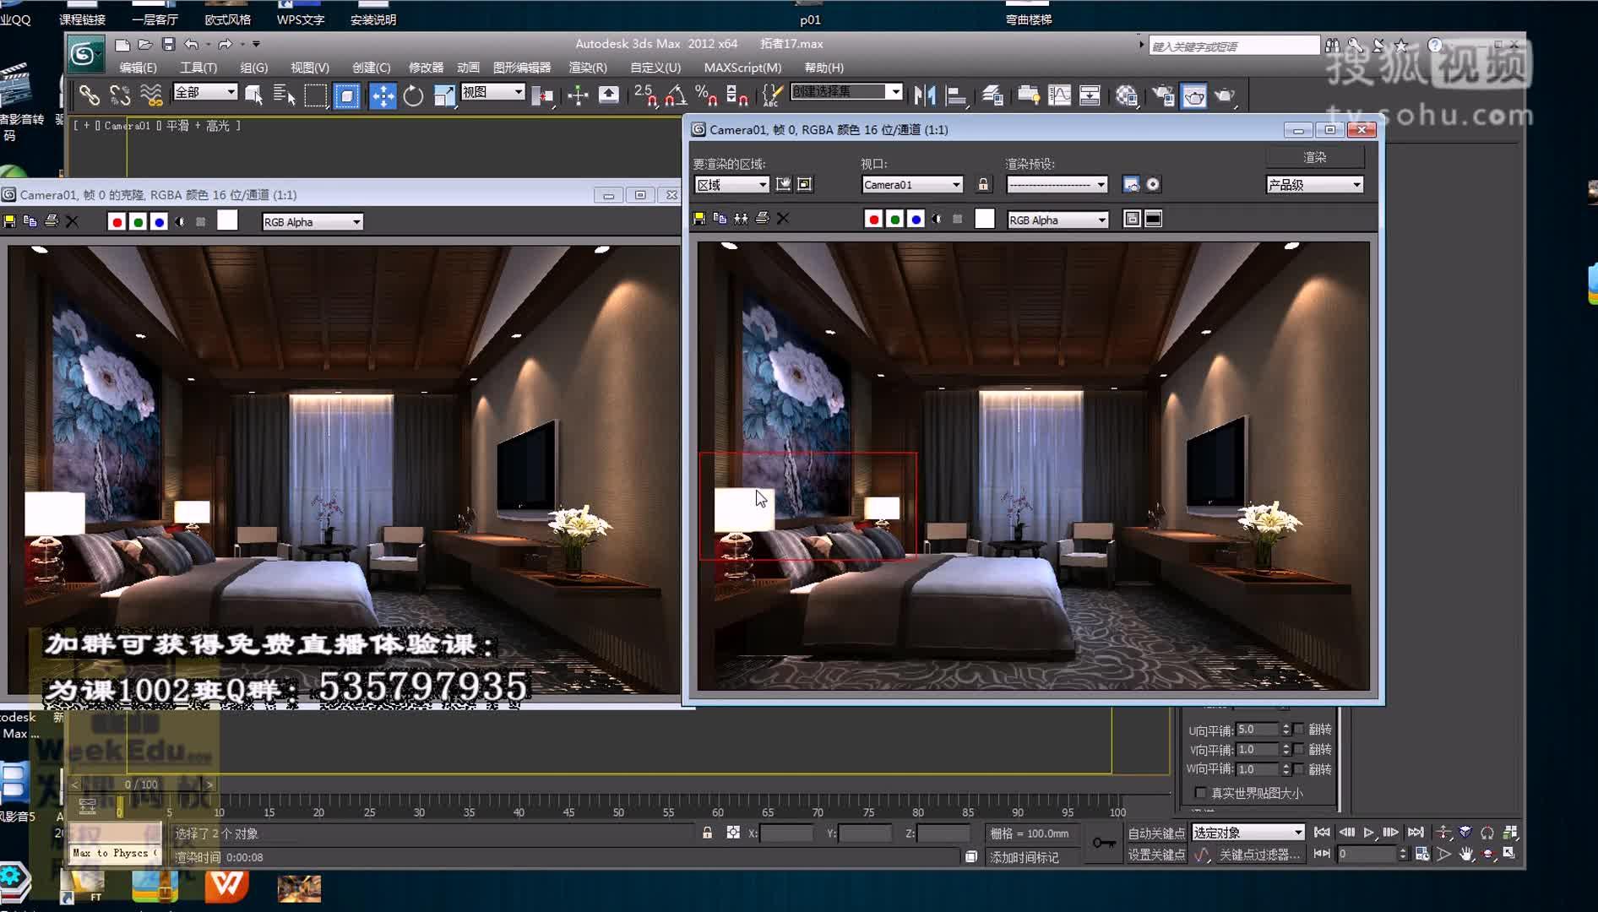The image size is (1598, 912).
Task: Open the 选定对象 dropdown
Action: [1247, 833]
